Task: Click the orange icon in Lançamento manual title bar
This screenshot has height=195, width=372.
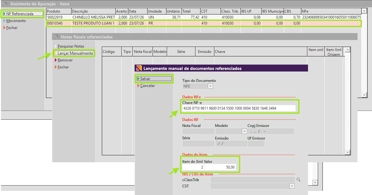Action: (139, 68)
